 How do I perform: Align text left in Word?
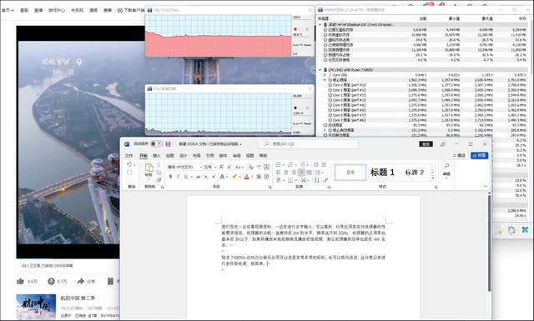click(x=278, y=173)
